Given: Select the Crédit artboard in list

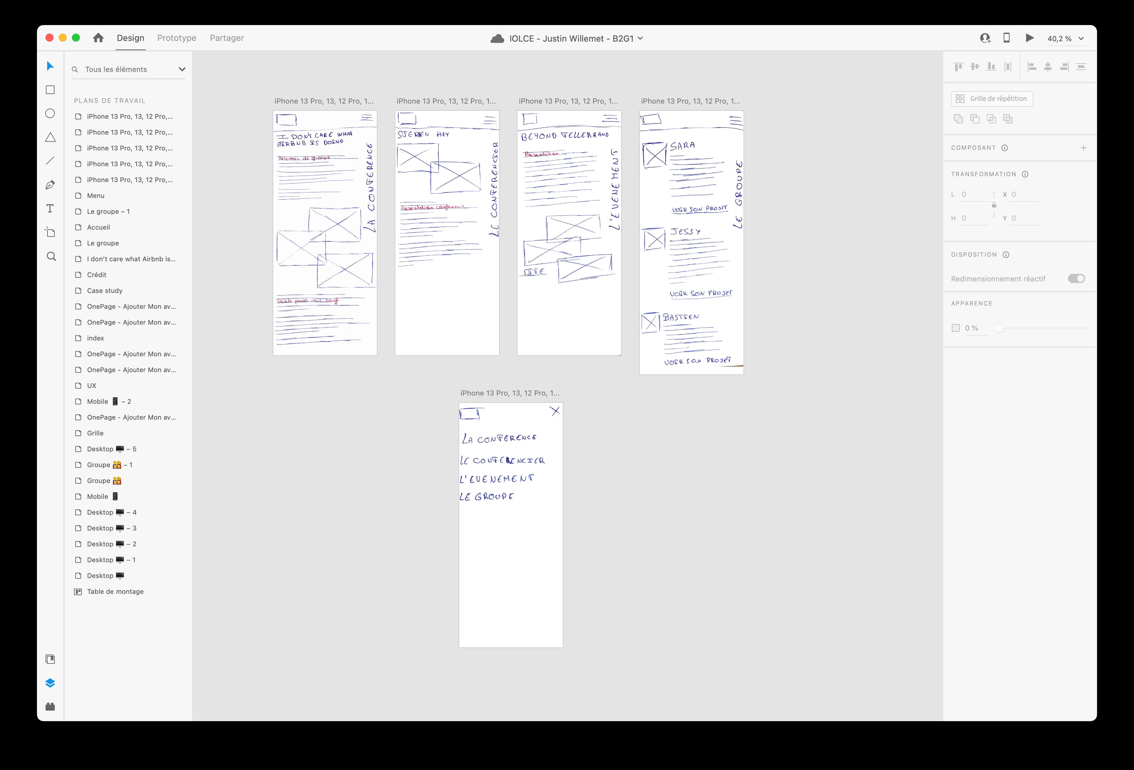Looking at the screenshot, I should [128, 275].
